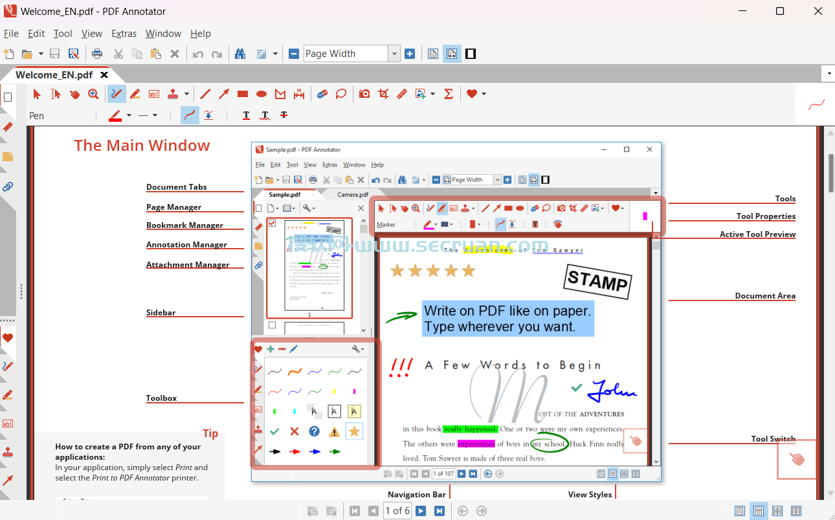
Task: Toggle the auto-smooth pen option
Action: pos(208,115)
